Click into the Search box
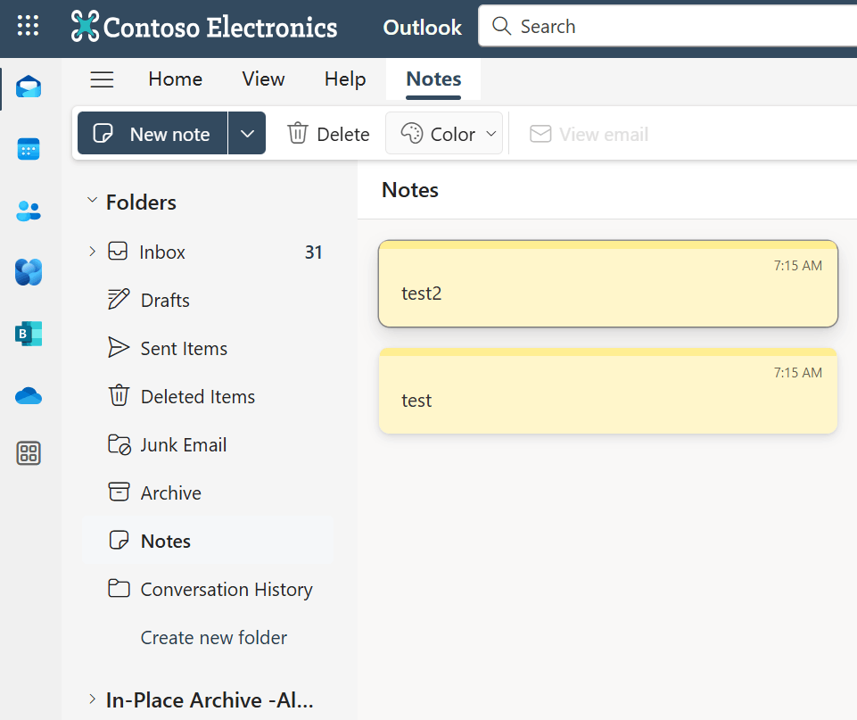The width and height of the screenshot is (857, 720). pyautogui.click(x=669, y=27)
